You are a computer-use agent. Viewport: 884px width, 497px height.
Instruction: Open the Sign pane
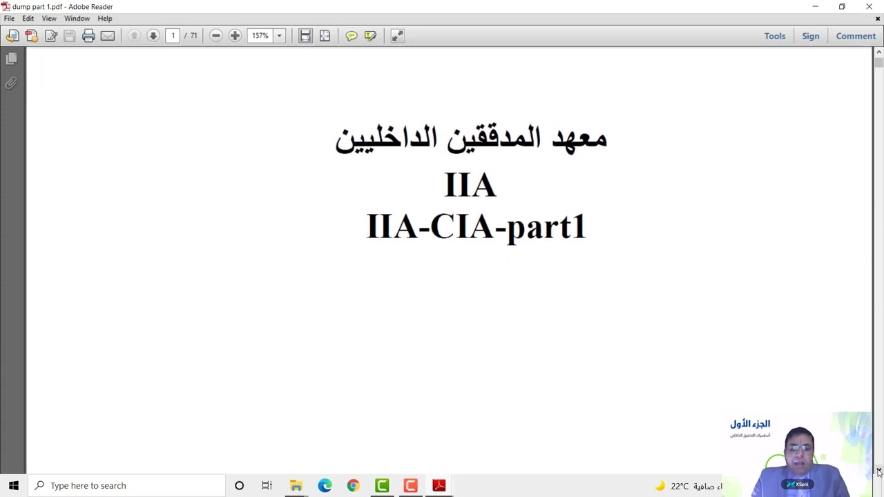811,36
